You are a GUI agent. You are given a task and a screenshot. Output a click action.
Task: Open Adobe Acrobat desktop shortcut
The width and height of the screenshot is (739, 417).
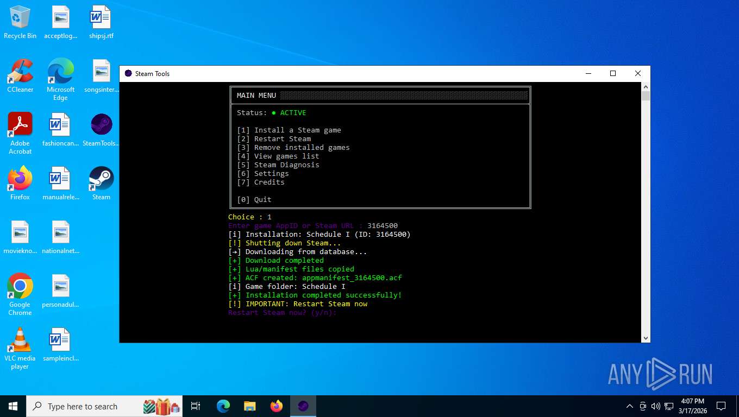[20, 134]
